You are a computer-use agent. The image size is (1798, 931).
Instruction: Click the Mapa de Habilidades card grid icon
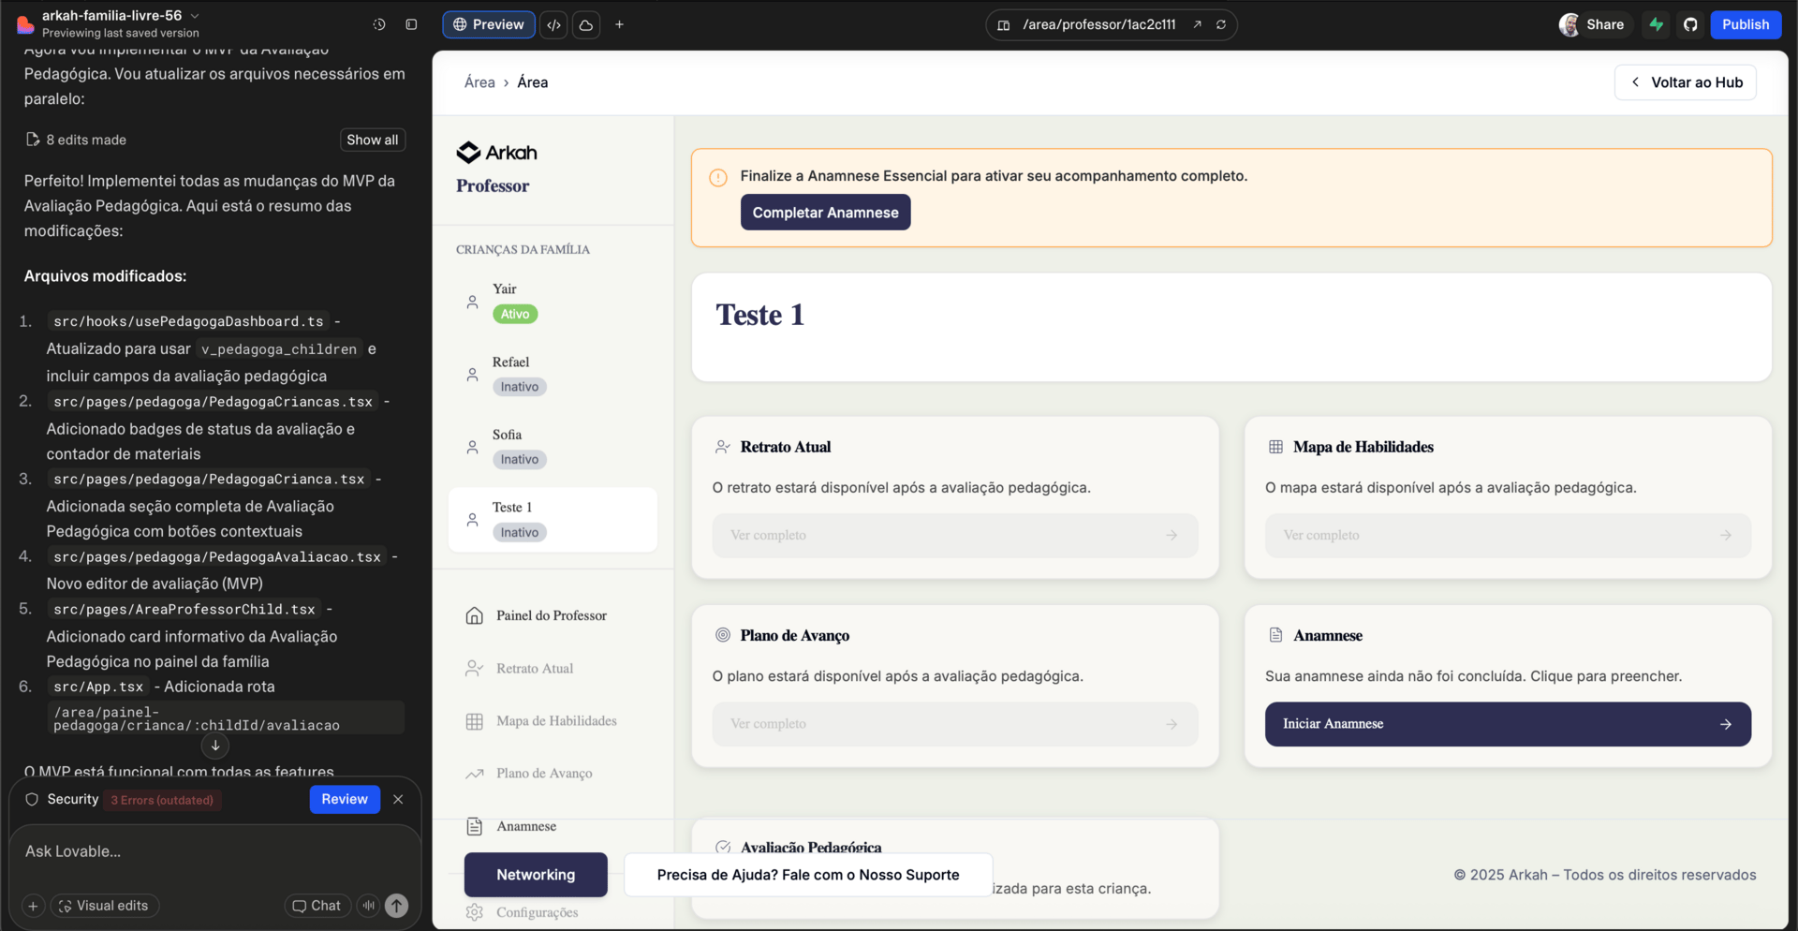tap(1275, 447)
